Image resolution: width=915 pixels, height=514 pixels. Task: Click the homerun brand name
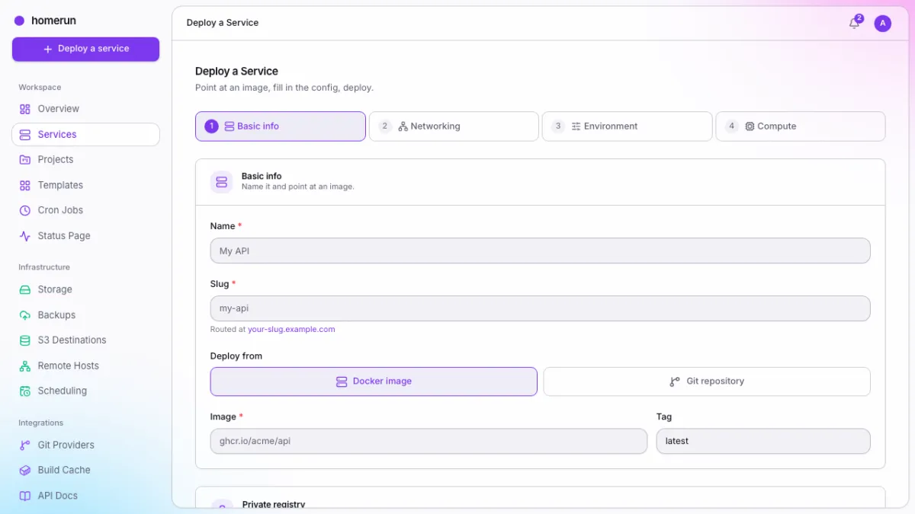pos(53,21)
